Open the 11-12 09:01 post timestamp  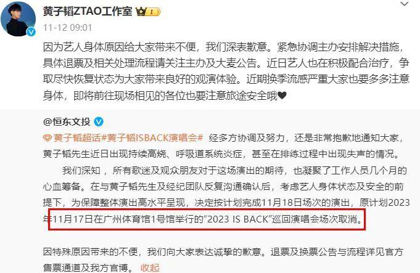click(x=67, y=28)
